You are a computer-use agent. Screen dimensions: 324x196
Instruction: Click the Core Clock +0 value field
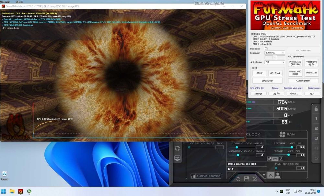coord(260,147)
